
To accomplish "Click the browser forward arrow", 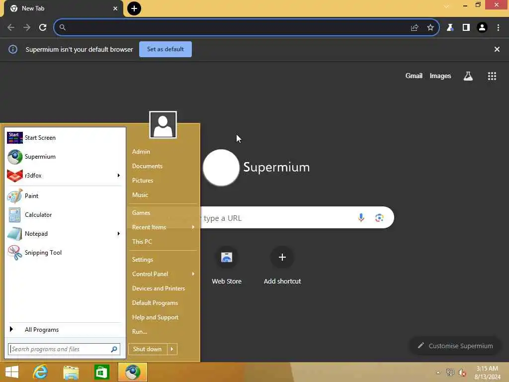I will pos(27,28).
